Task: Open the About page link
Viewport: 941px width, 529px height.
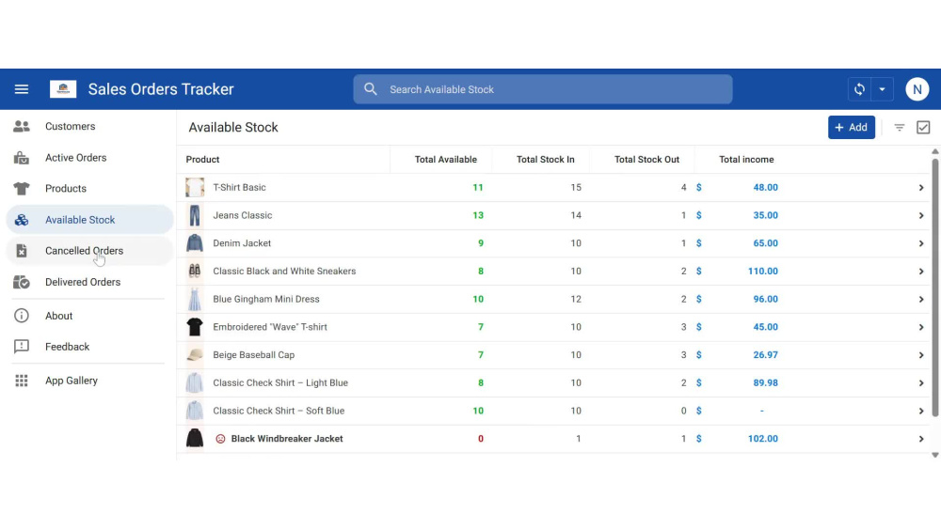Action: [x=88, y=316]
